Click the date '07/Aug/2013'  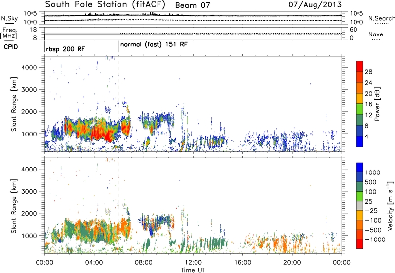point(315,5)
